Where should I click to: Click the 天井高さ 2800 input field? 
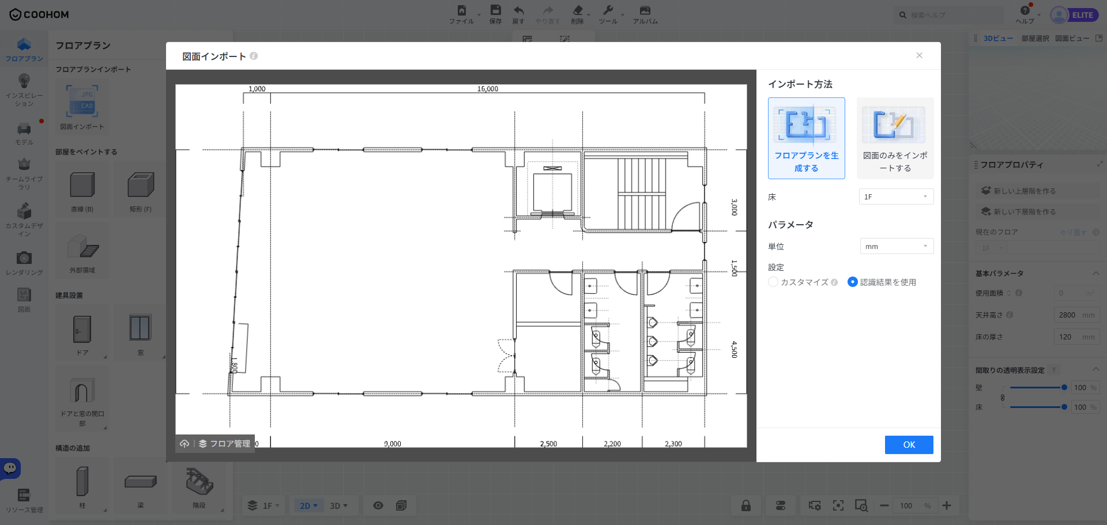point(1076,315)
